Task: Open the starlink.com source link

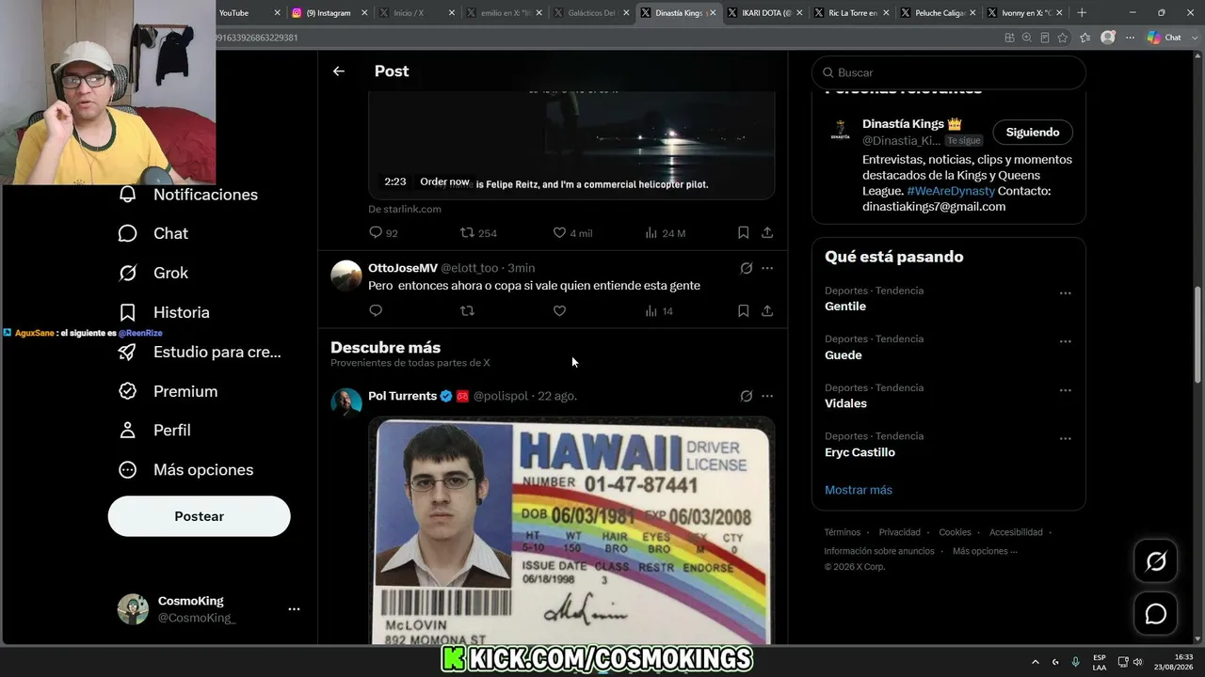Action: 405,209
